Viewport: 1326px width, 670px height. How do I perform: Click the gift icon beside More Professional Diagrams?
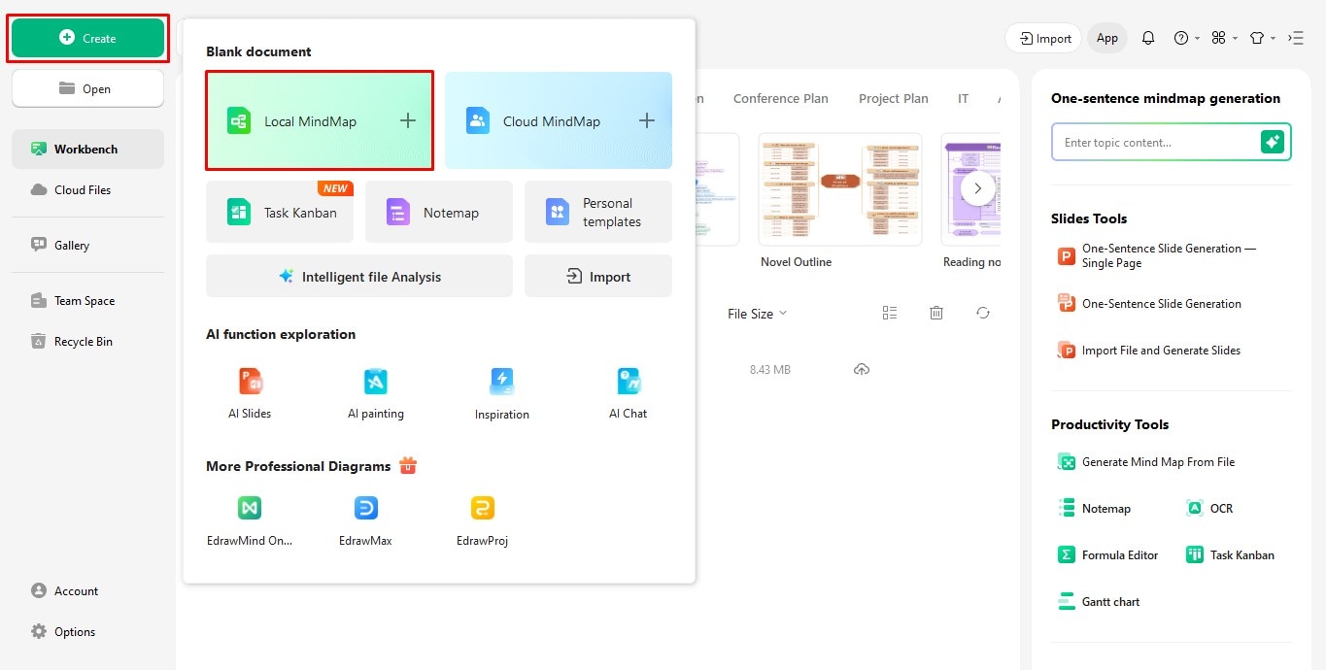pos(408,466)
